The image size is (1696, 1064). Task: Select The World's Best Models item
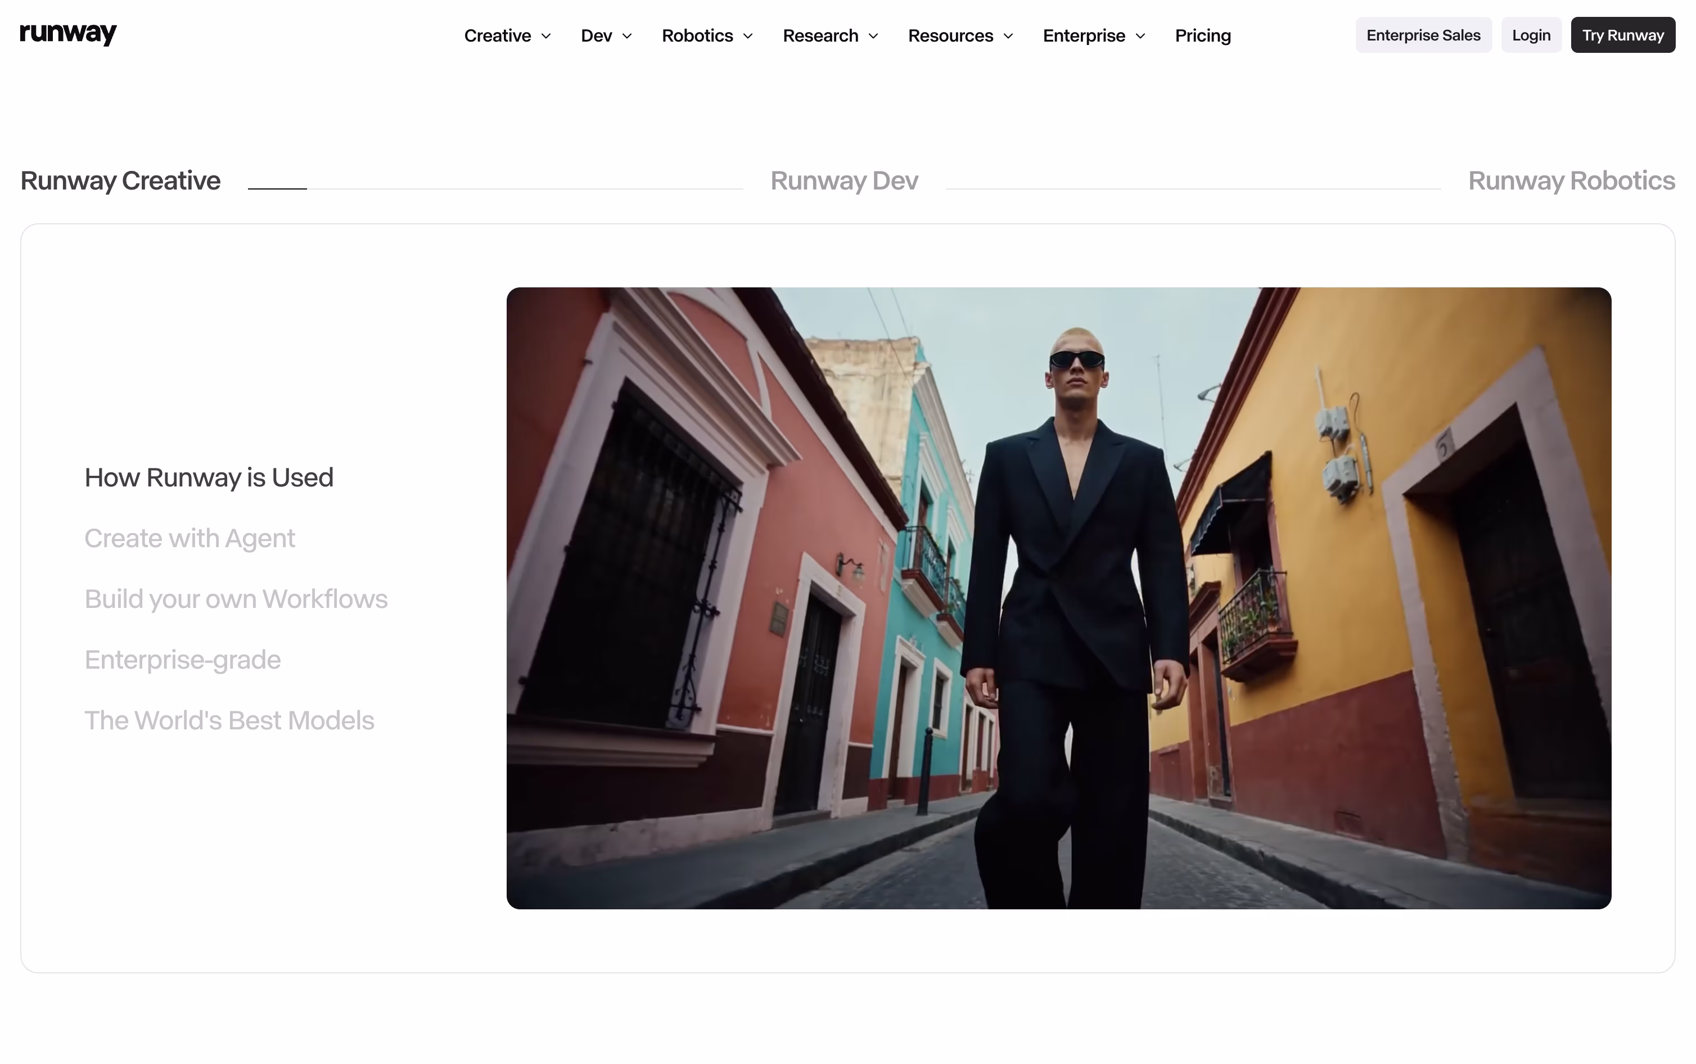(x=229, y=720)
